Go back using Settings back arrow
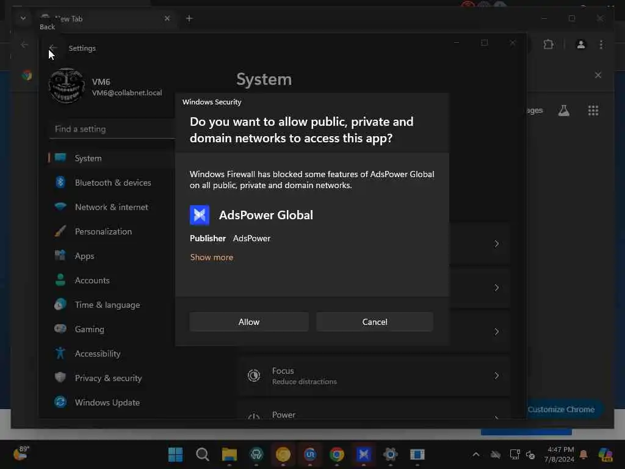 [x=53, y=48]
